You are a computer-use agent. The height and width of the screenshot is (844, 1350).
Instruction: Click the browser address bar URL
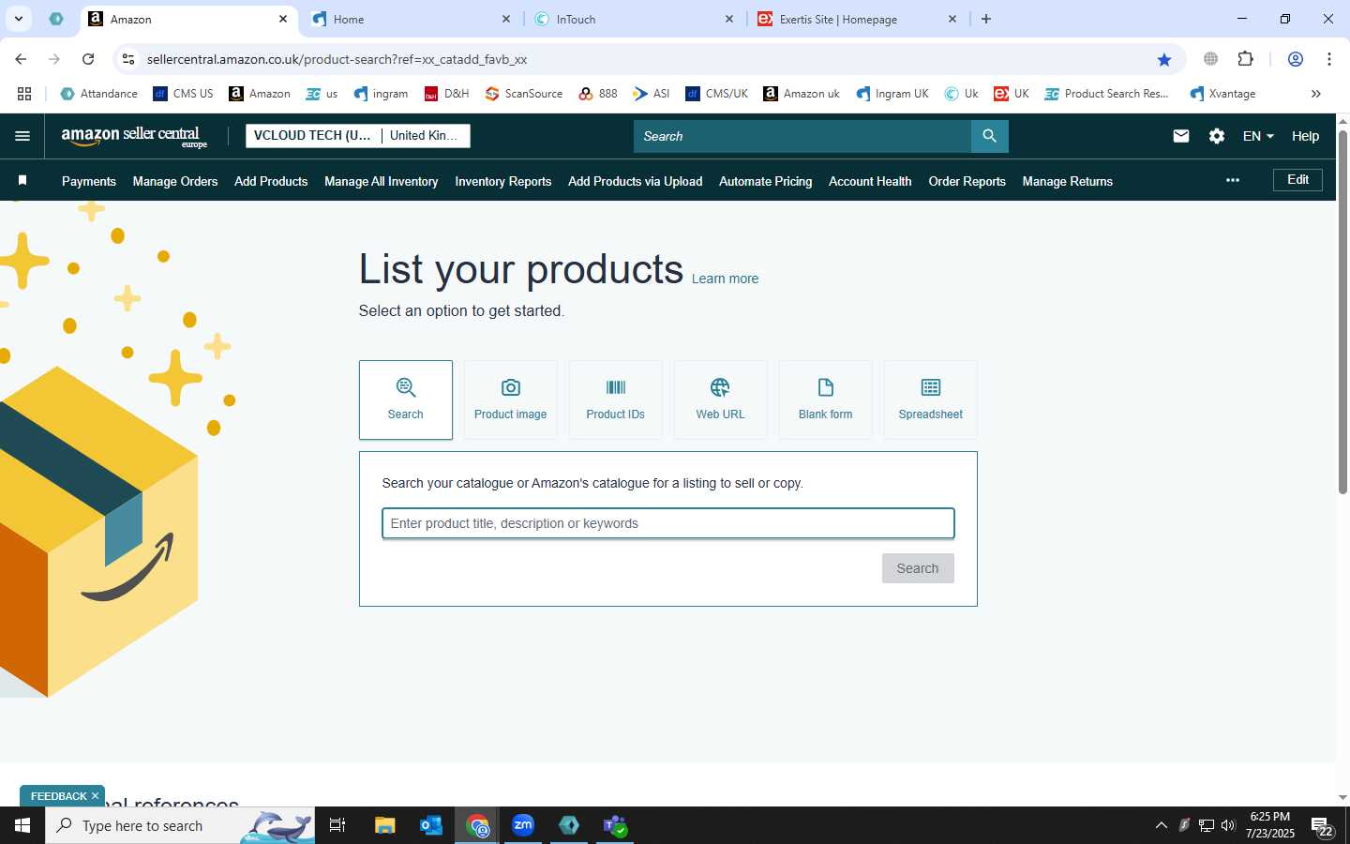337,59
